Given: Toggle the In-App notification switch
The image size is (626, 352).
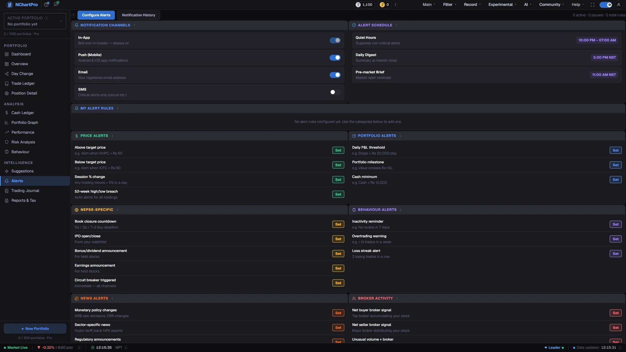Looking at the screenshot, I should 335,40.
